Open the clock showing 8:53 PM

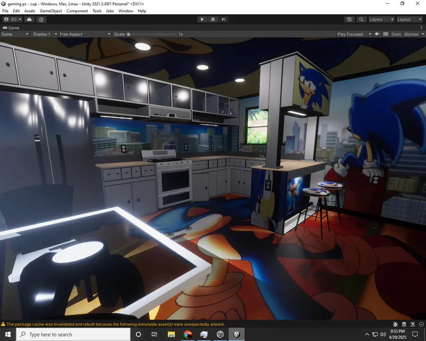pos(398,334)
